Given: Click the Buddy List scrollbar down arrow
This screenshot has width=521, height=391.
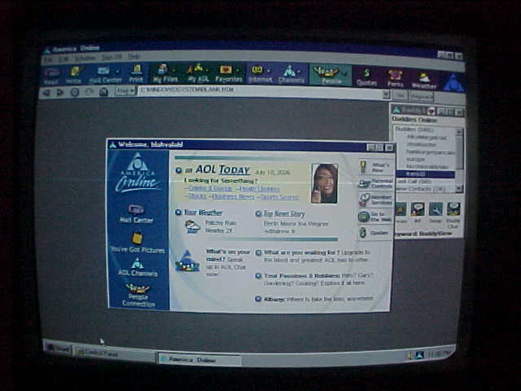Looking at the screenshot, I should click(x=459, y=188).
